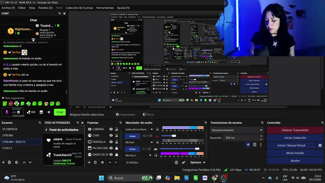
Task: Click the Modo Estudio button
Action: click(295, 153)
